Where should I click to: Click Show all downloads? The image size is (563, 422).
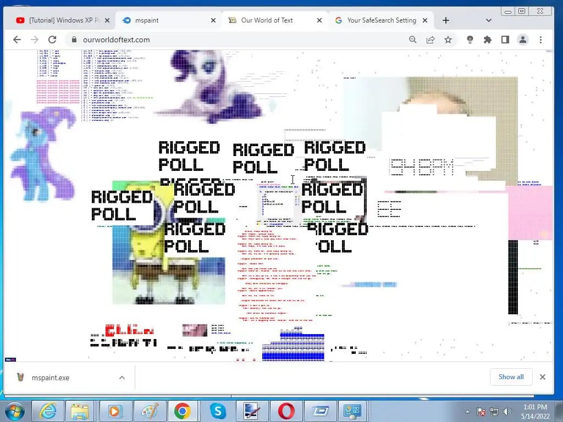(x=511, y=377)
